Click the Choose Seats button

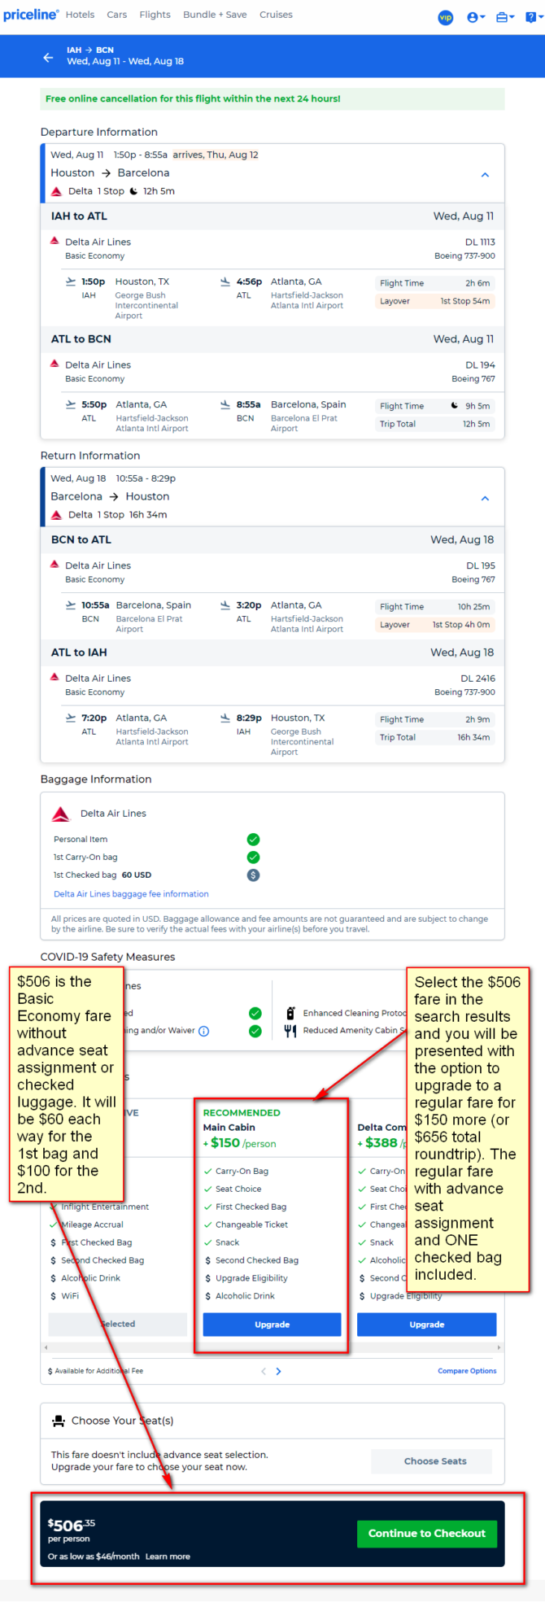[435, 1460]
